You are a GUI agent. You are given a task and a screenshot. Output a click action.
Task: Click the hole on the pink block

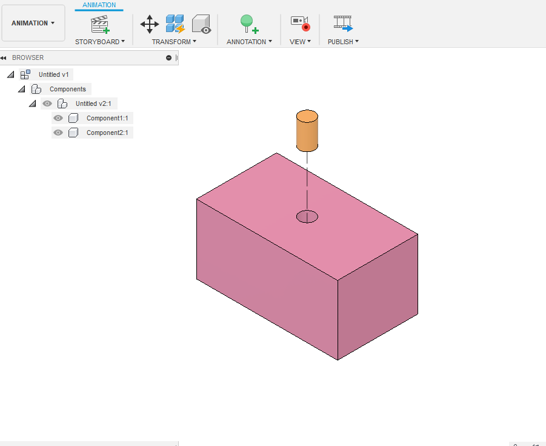(307, 217)
